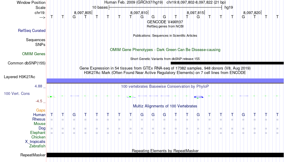Viewport: 284px width, 162px height.
Task: Open the RepeatMasker track label
Action: [x=33, y=155]
